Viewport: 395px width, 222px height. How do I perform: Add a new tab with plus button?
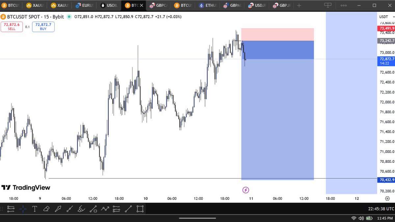pyautogui.click(x=299, y=6)
